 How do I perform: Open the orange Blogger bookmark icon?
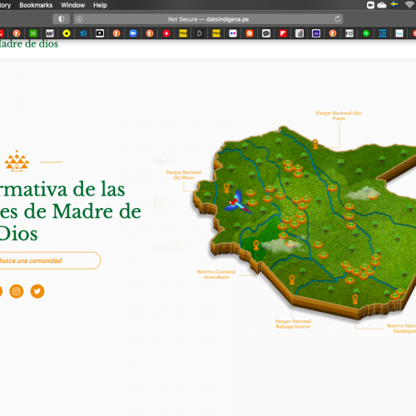coord(250,33)
